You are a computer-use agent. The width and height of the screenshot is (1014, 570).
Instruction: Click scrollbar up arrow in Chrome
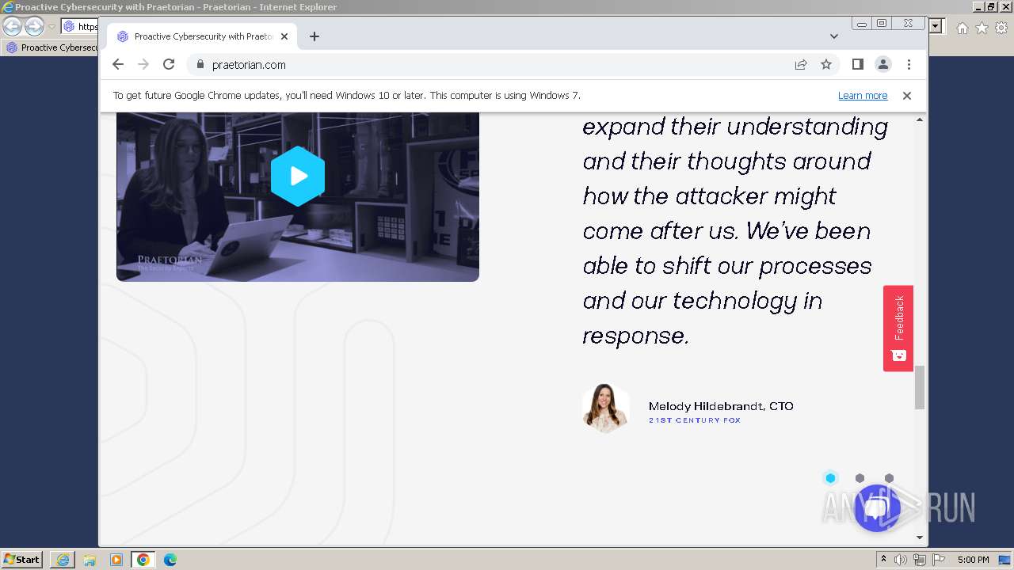click(x=920, y=120)
